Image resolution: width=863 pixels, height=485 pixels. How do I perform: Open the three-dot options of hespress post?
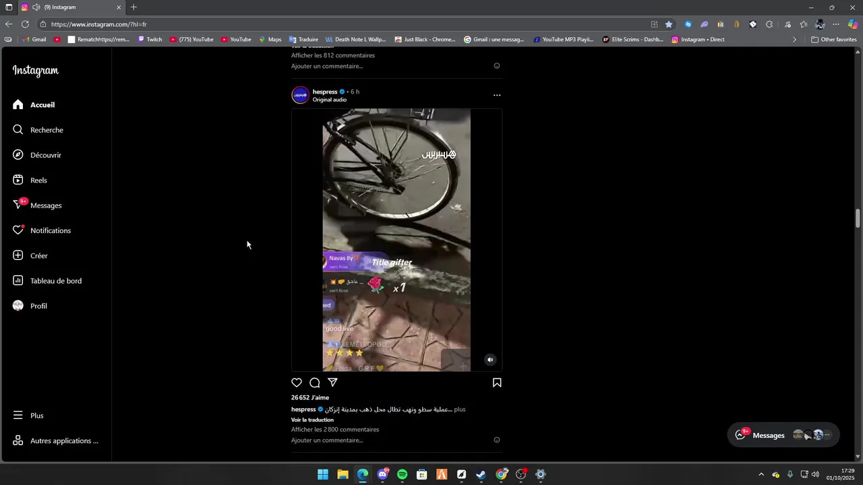pos(497,96)
